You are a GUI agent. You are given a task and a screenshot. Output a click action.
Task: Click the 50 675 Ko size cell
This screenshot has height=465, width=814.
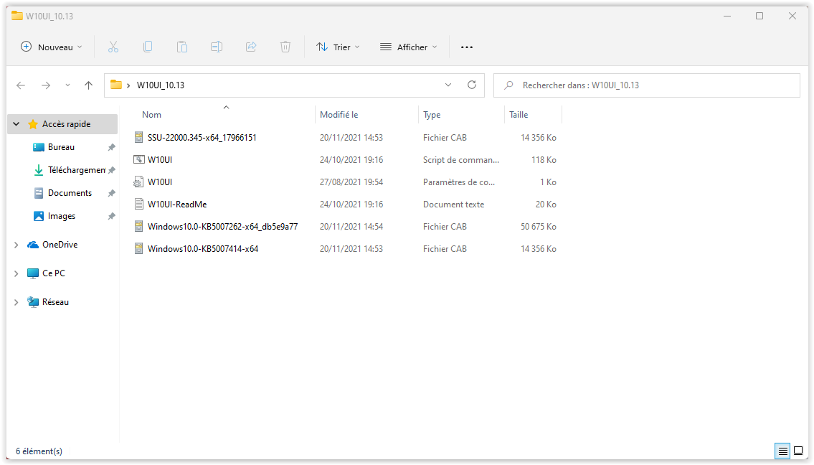(x=539, y=227)
